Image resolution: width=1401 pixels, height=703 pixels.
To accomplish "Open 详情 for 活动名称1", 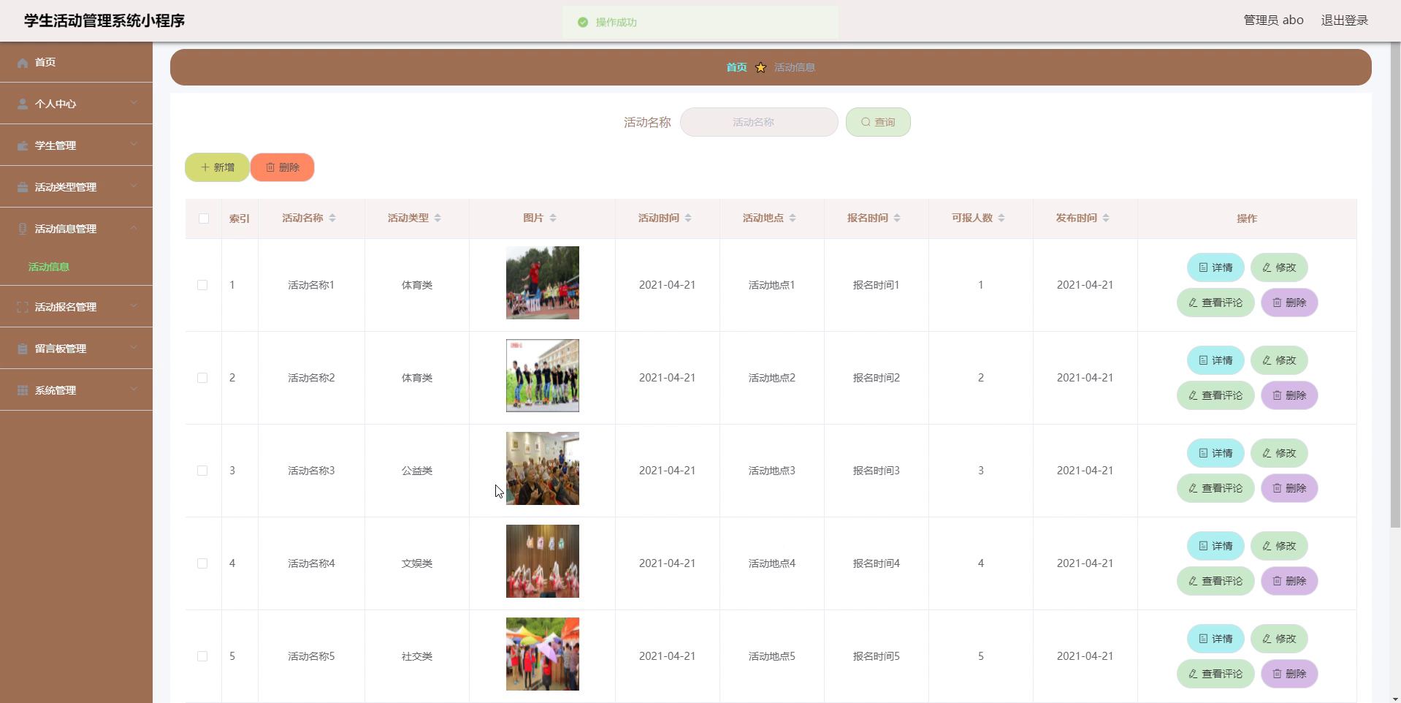I will click(x=1215, y=267).
